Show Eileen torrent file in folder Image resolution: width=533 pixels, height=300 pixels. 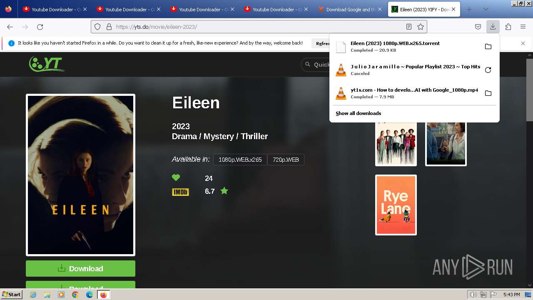click(488, 47)
